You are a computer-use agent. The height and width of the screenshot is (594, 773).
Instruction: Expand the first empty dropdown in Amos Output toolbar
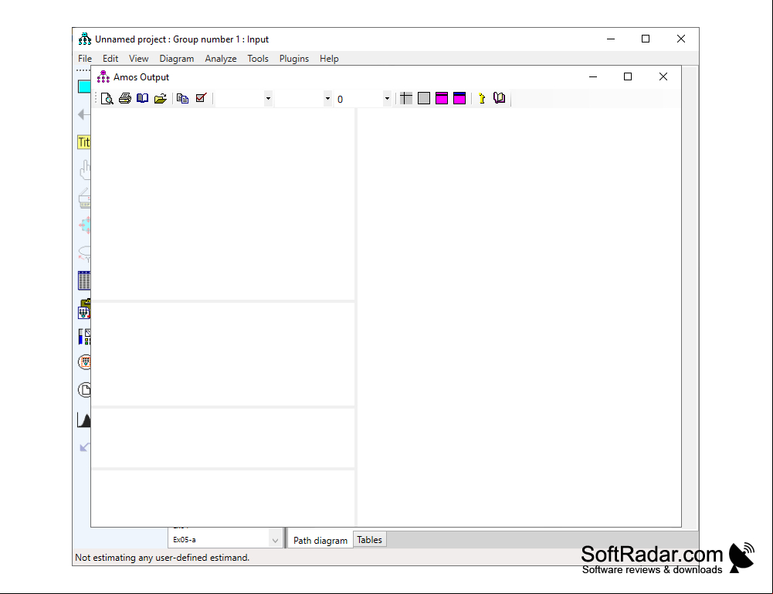point(268,99)
